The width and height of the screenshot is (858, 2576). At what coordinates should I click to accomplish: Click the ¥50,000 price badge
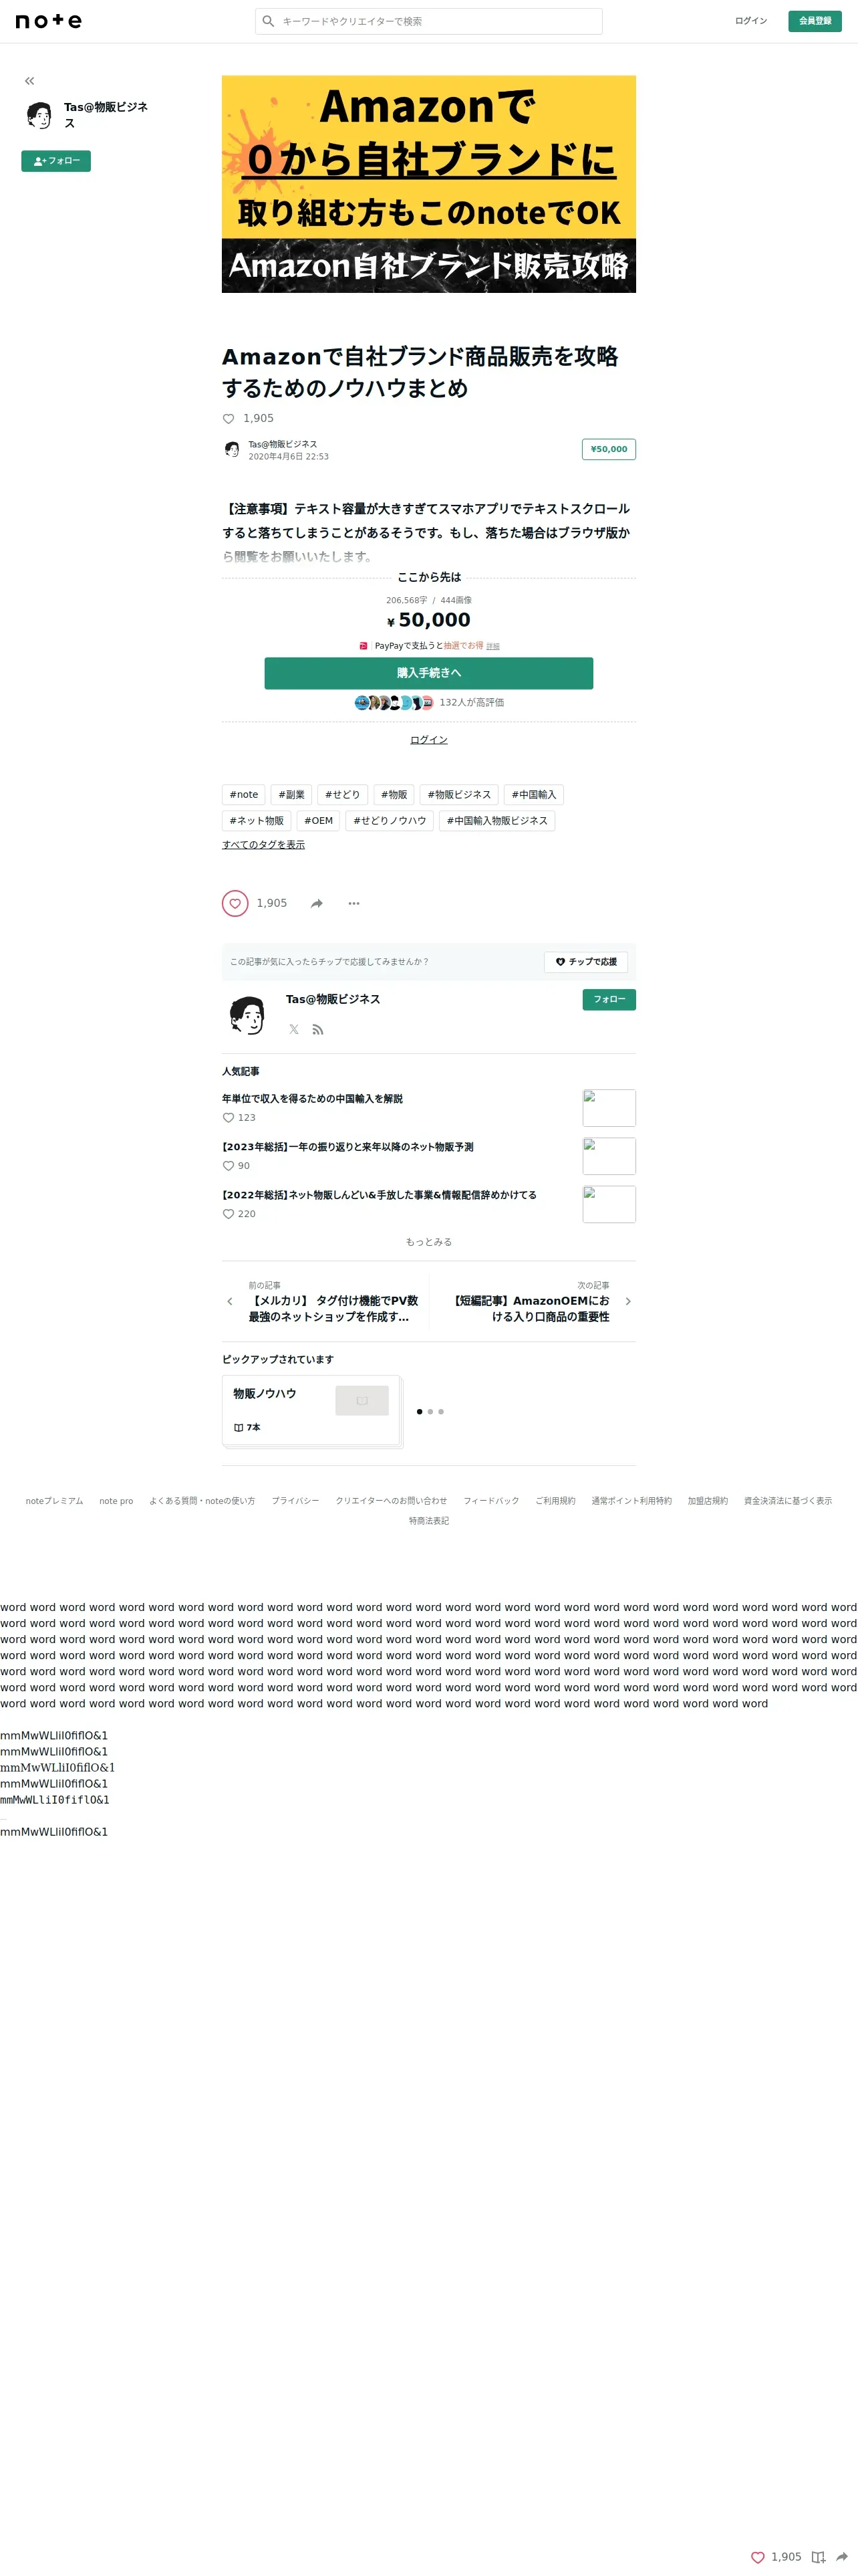[x=609, y=449]
